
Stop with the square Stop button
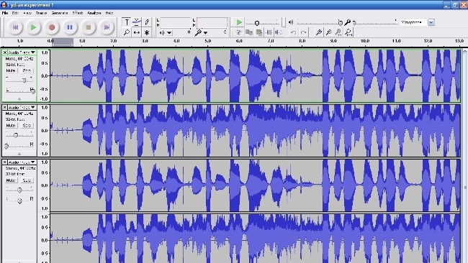click(89, 27)
